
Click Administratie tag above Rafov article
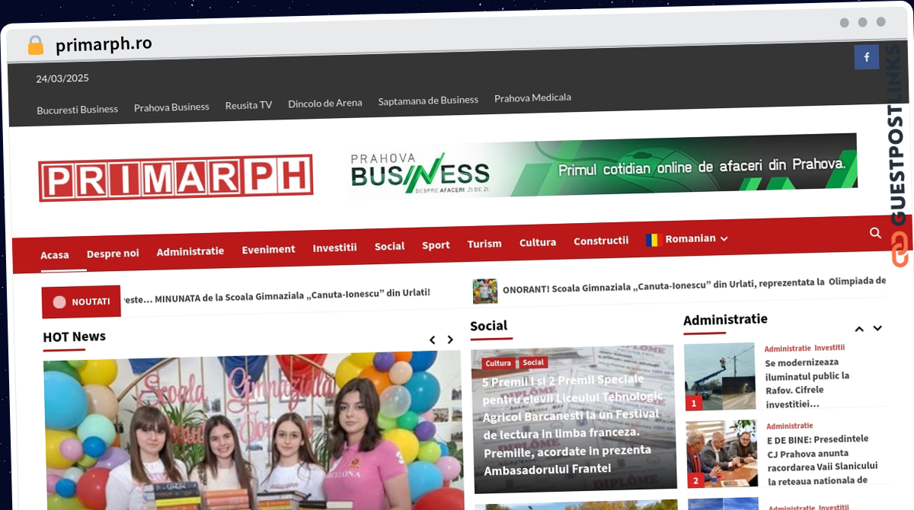(788, 349)
